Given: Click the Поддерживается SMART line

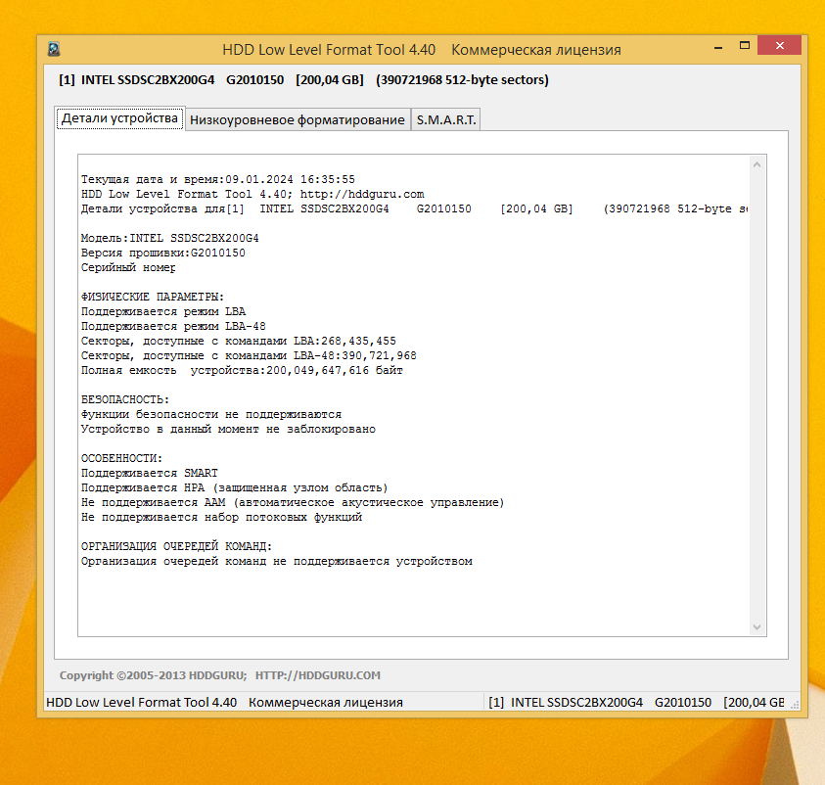Looking at the screenshot, I should point(150,474).
